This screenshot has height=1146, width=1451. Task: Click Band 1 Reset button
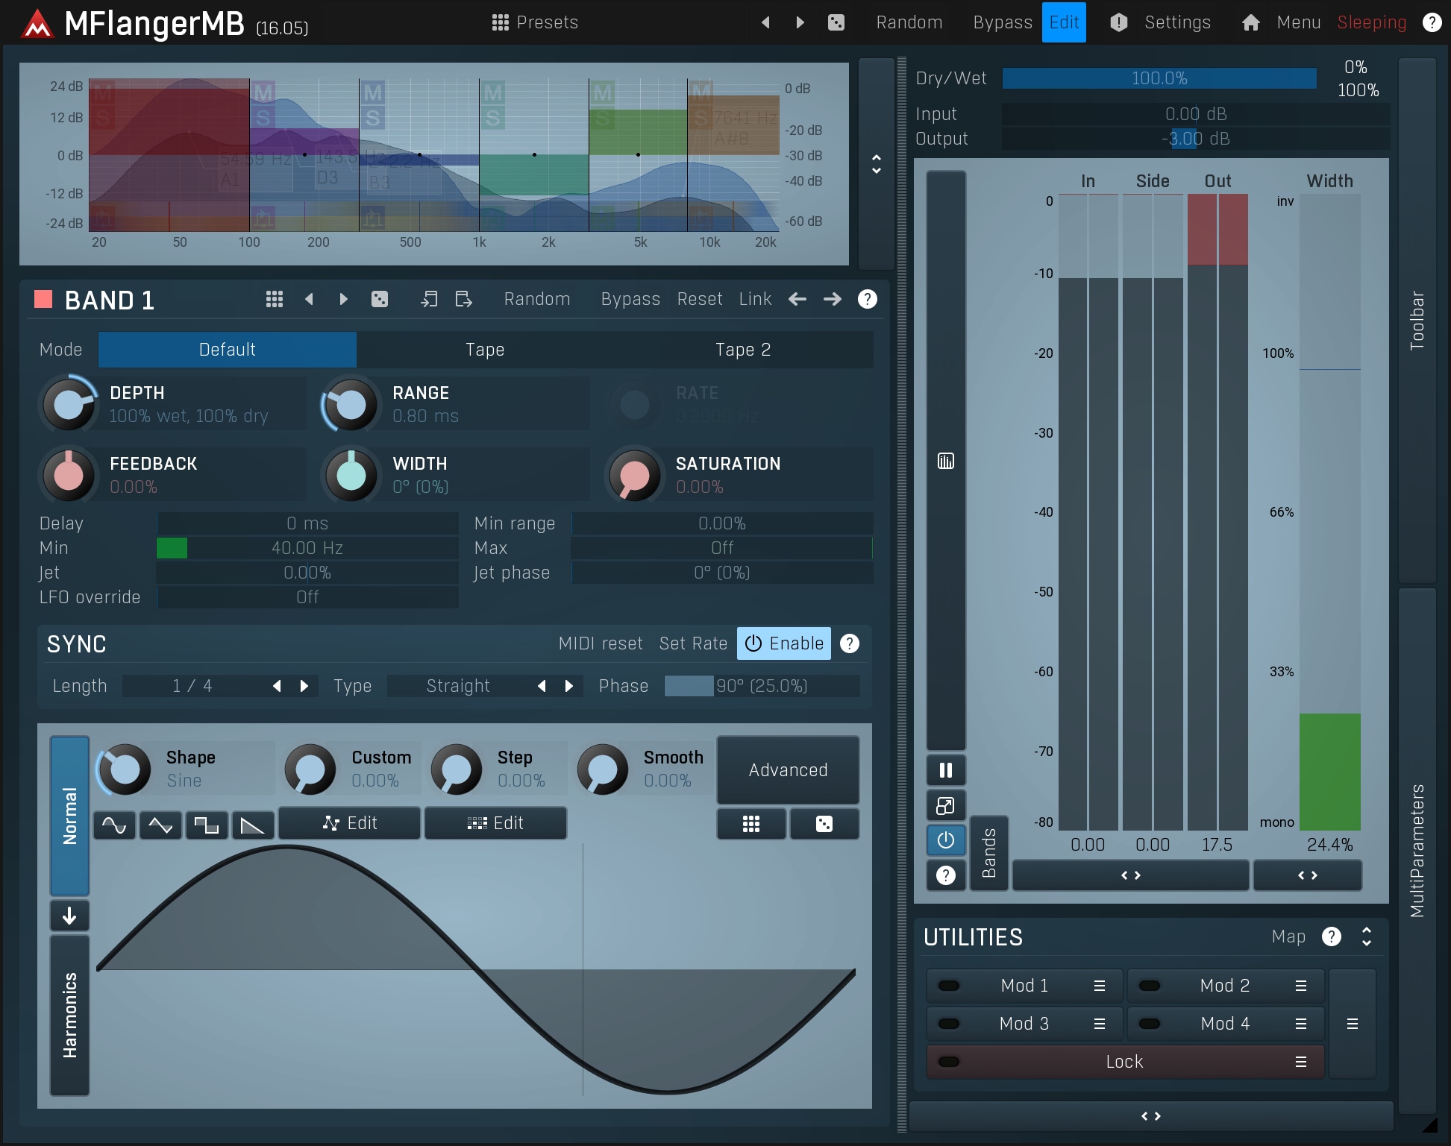pyautogui.click(x=700, y=299)
